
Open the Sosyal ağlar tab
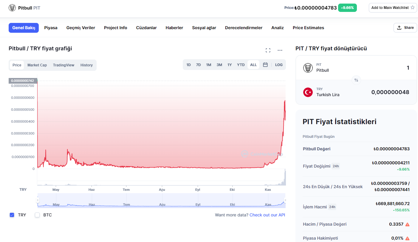(x=204, y=28)
